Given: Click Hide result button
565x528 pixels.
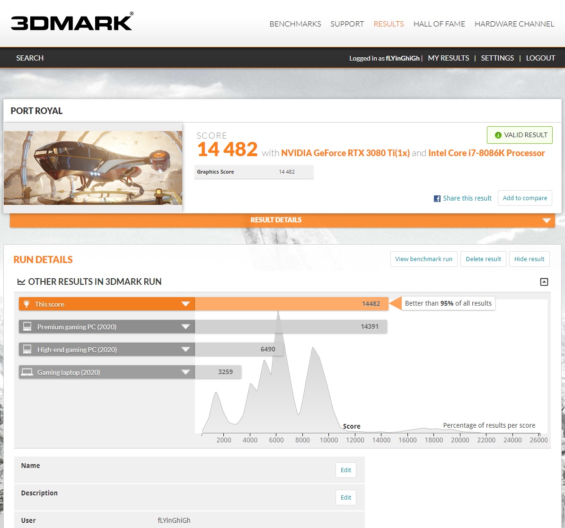Looking at the screenshot, I should point(530,259).
